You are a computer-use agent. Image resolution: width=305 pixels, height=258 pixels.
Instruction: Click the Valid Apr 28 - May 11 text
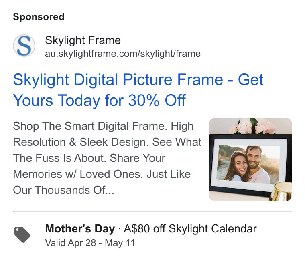click(x=90, y=243)
